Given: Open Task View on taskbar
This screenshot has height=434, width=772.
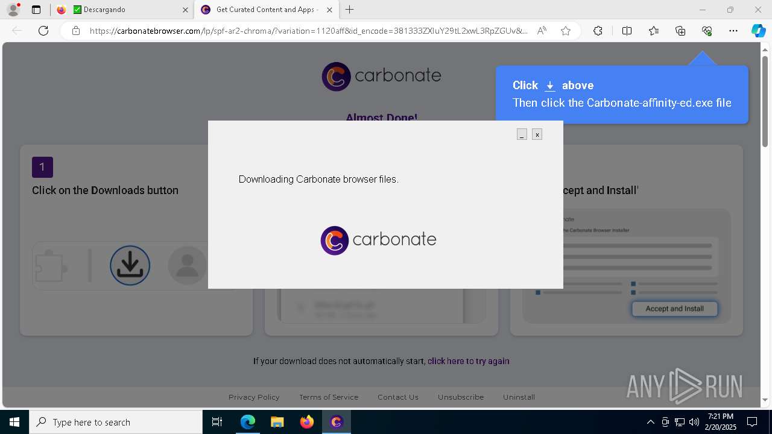Looking at the screenshot, I should (217, 422).
